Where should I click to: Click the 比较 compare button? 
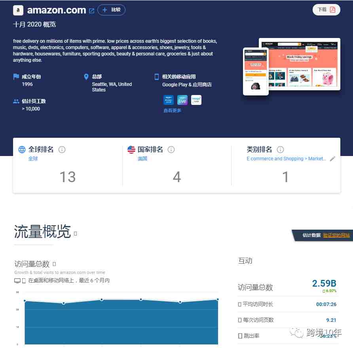pyautogui.click(x=111, y=10)
